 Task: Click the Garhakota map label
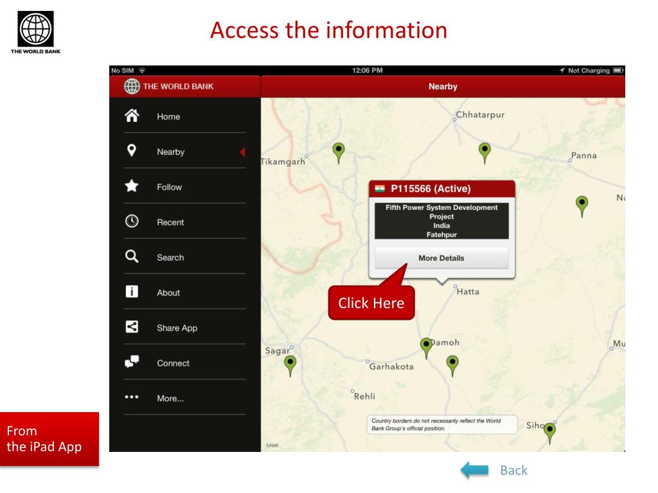(x=391, y=367)
